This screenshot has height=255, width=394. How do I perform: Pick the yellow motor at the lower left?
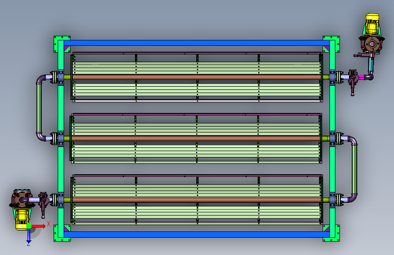tap(22, 219)
